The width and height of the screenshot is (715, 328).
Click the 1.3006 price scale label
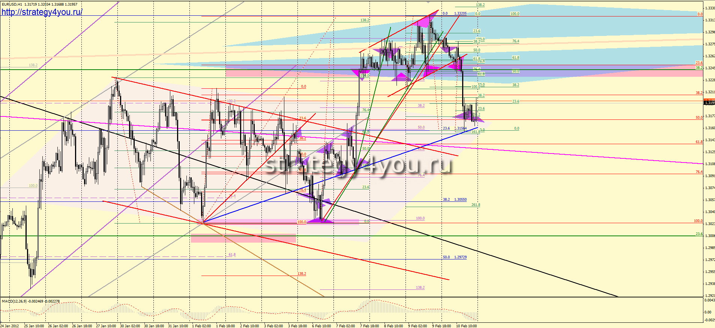(x=709, y=236)
